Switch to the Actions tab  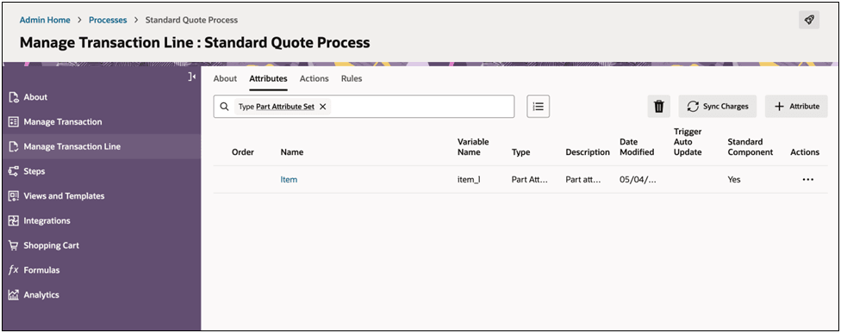314,78
